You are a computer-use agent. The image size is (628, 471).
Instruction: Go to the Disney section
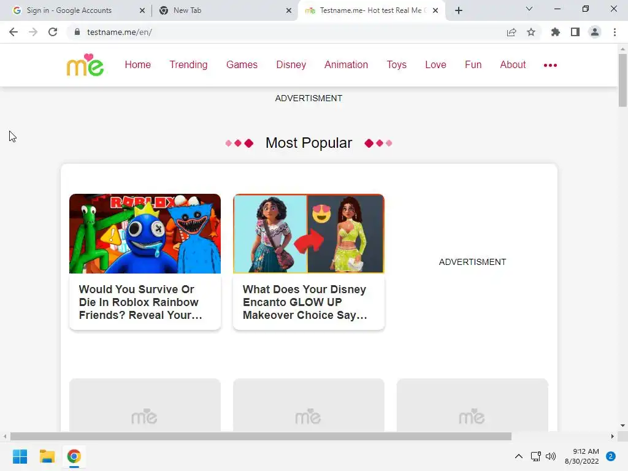(291, 65)
